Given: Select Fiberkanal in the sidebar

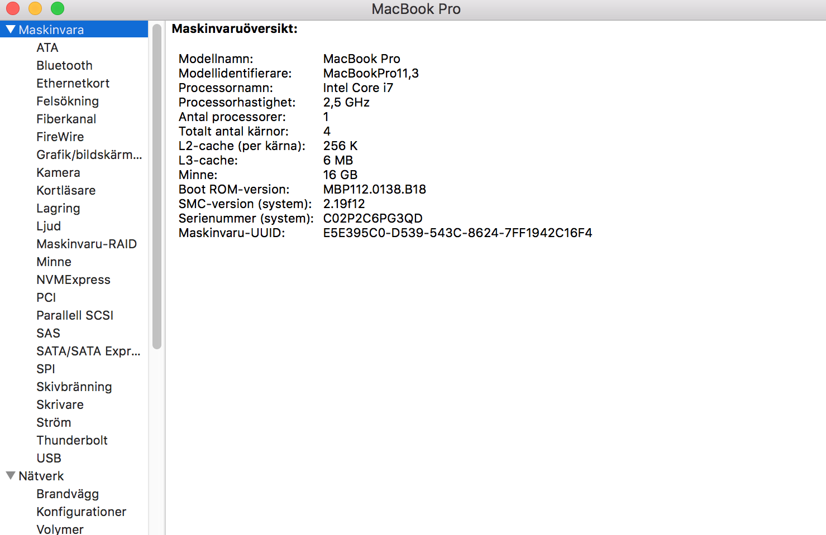Looking at the screenshot, I should (x=66, y=119).
